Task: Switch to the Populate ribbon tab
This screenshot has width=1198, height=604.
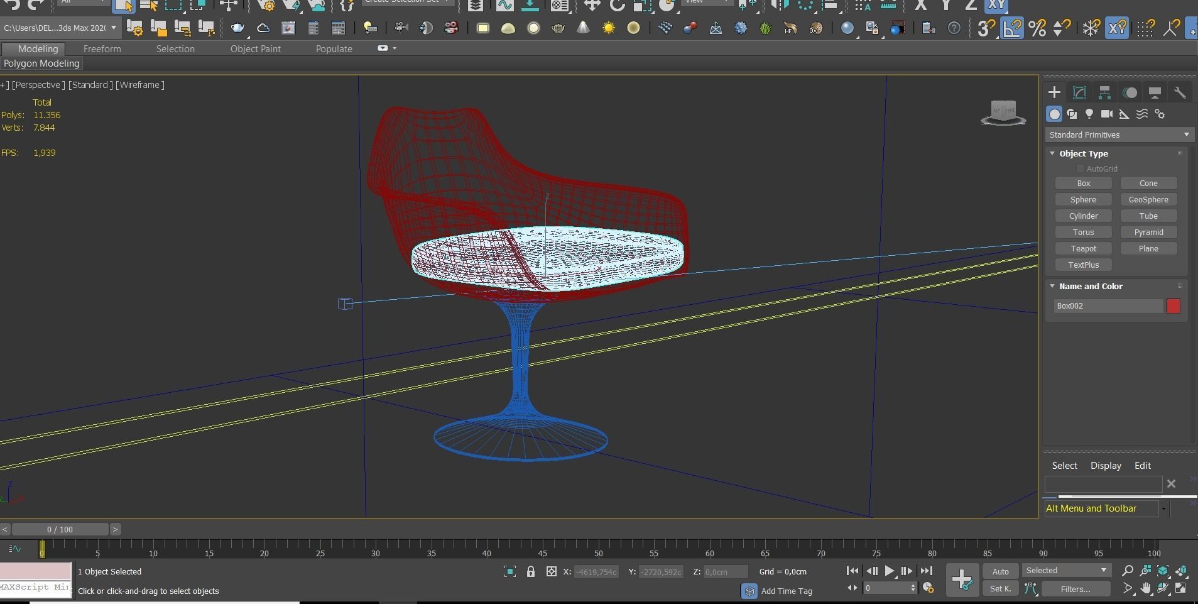Action: tap(334, 48)
